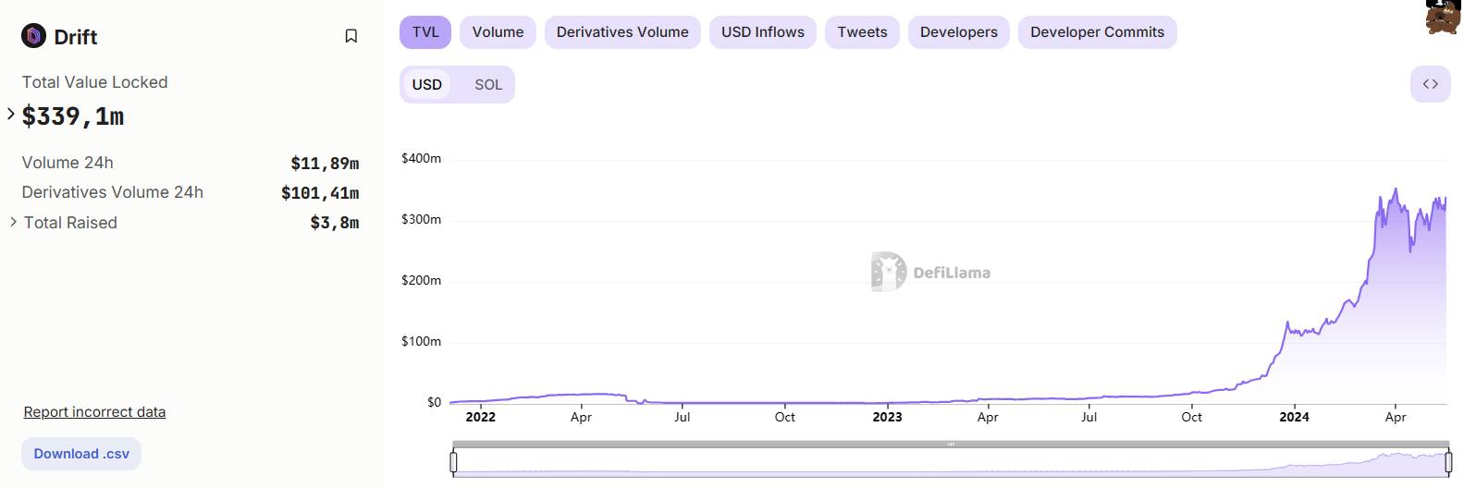1464x488 pixels.
Task: Bookmark the Drift protocol
Action: 351,36
